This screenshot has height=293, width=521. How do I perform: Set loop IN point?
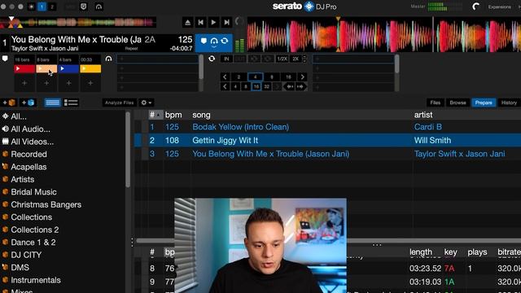(x=226, y=59)
